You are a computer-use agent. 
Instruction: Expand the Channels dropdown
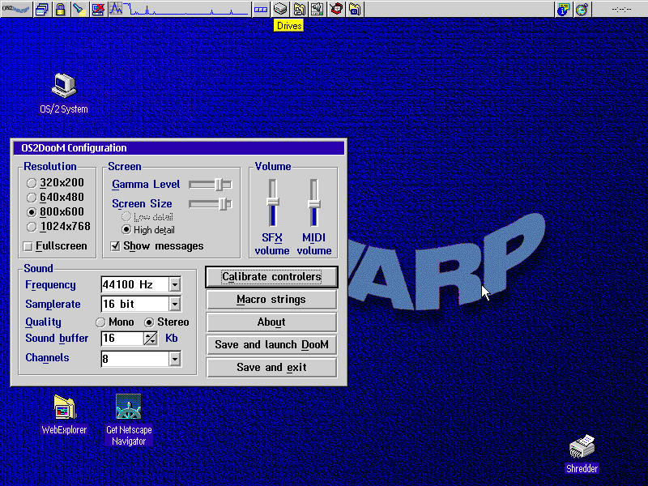point(174,359)
